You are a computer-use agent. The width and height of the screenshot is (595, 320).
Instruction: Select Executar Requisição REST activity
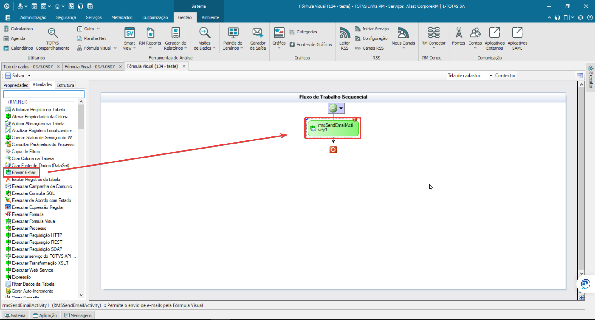[34, 242]
